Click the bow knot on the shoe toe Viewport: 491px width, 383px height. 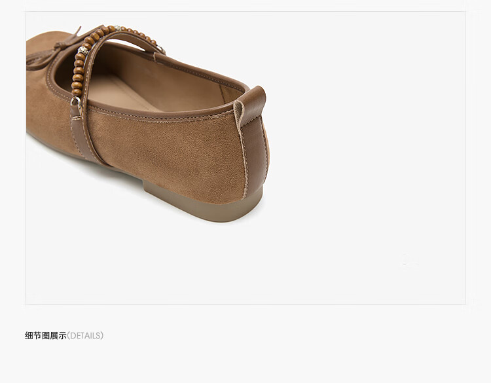pyautogui.click(x=53, y=50)
